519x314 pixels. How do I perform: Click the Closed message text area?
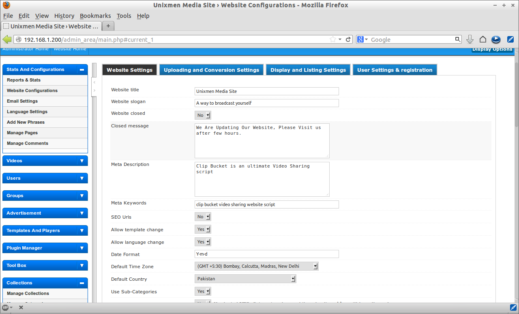click(262, 141)
